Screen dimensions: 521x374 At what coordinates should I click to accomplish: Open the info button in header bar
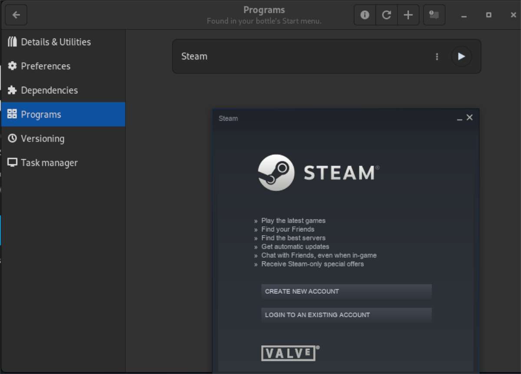pos(365,15)
